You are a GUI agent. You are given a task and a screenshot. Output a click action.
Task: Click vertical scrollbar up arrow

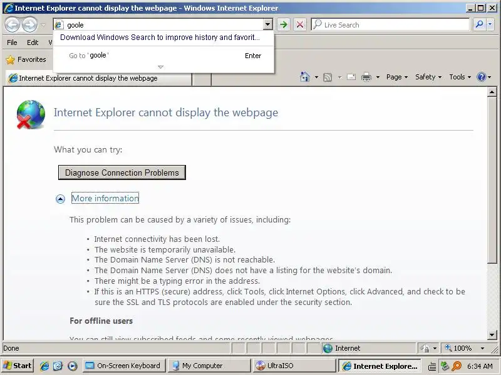tap(492, 92)
